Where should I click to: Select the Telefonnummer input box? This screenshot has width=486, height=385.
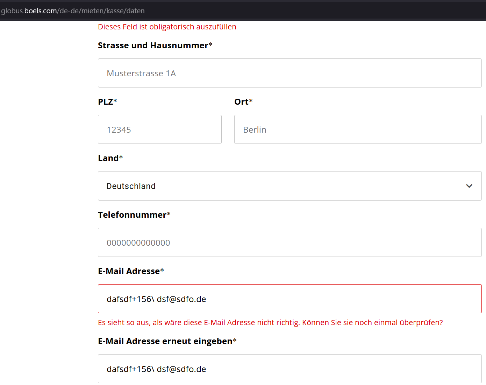290,243
